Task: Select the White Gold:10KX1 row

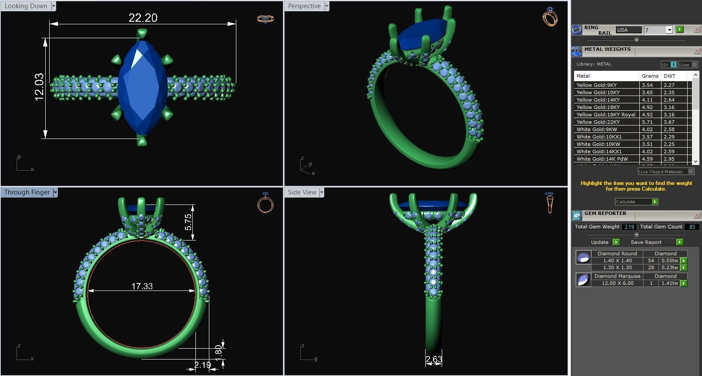Action: pyautogui.click(x=633, y=137)
